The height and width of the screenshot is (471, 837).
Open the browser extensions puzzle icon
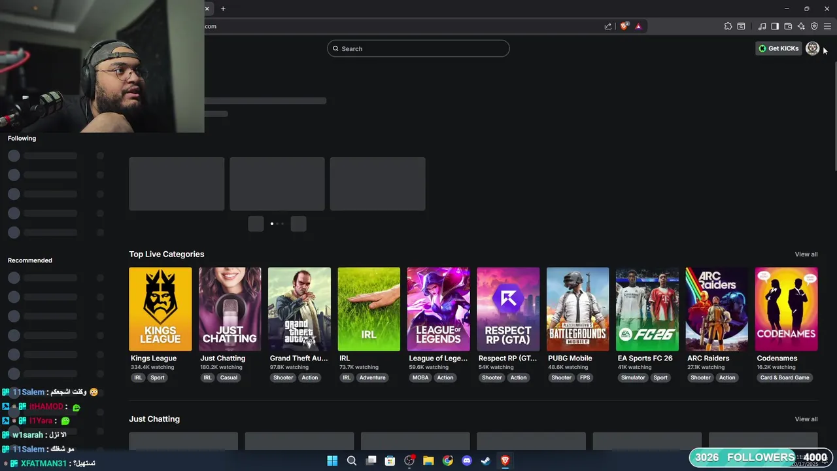pyautogui.click(x=728, y=26)
